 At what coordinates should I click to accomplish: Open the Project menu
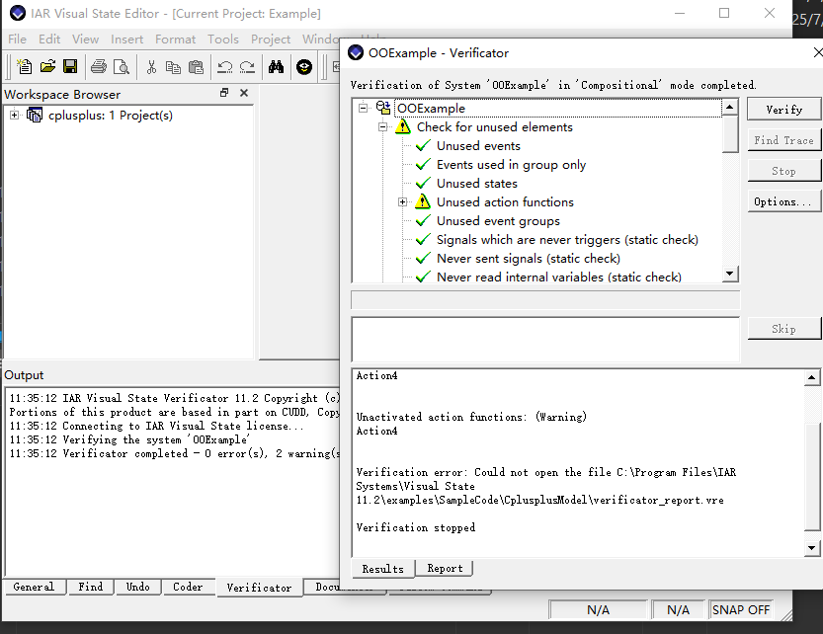pos(271,40)
